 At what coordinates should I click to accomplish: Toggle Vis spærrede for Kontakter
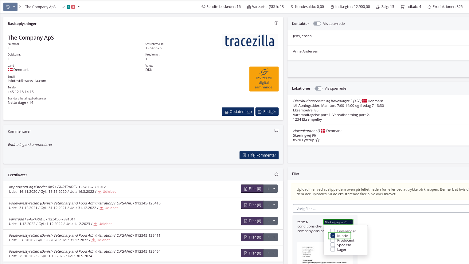click(x=317, y=24)
